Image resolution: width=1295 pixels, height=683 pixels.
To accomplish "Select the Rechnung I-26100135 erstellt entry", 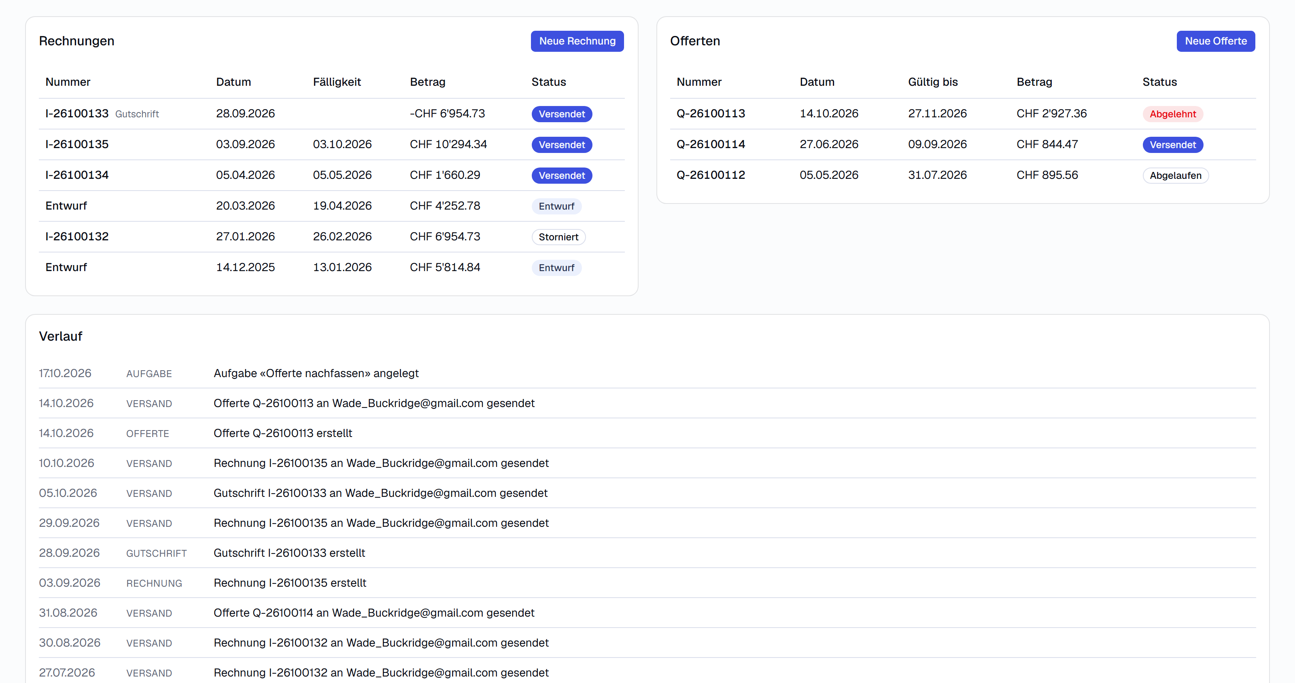I will click(647, 583).
